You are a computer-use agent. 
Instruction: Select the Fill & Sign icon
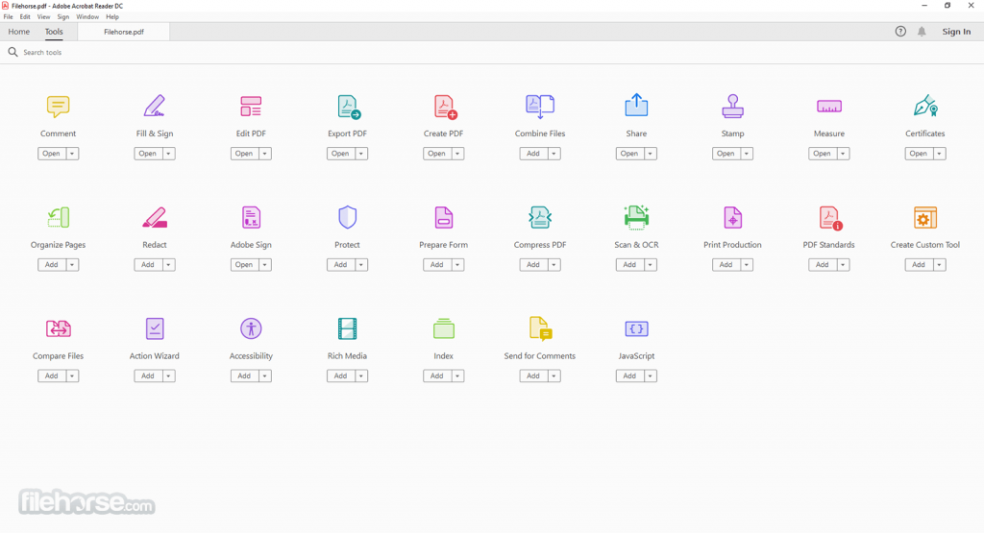click(155, 106)
